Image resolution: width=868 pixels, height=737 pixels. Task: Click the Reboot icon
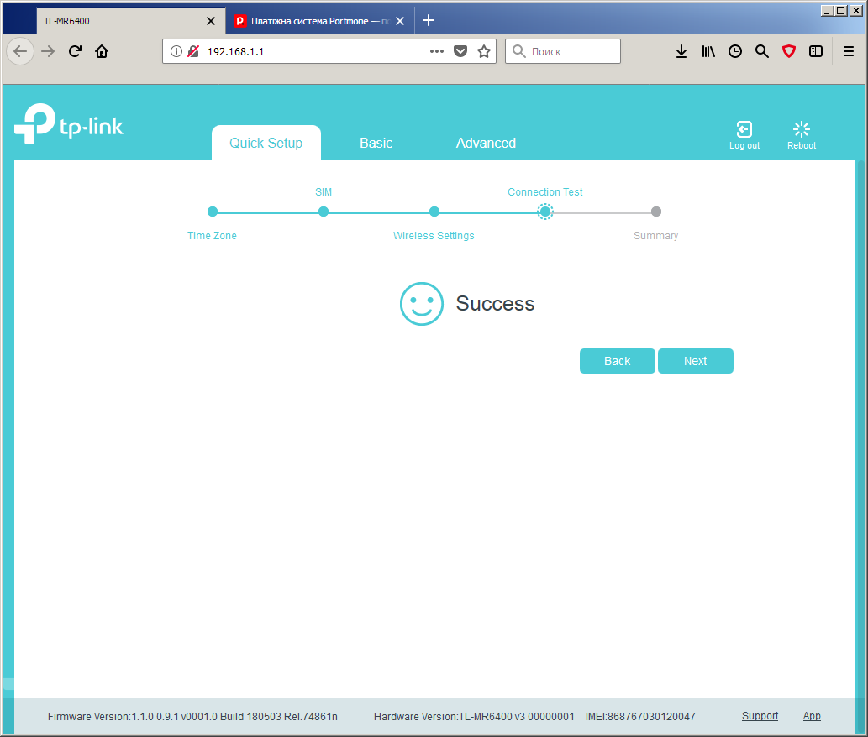point(801,129)
